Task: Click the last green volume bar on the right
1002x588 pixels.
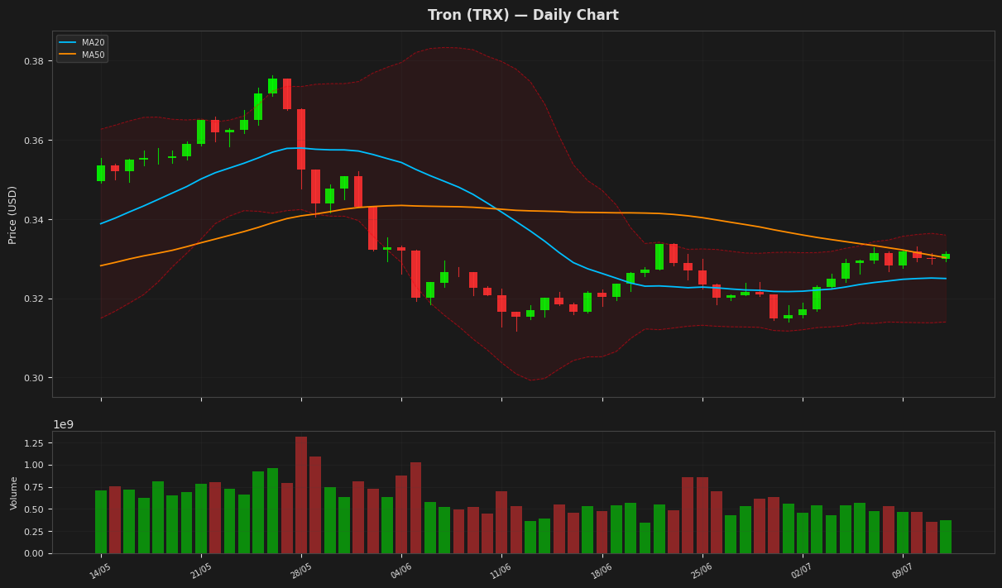Action: click(x=946, y=537)
